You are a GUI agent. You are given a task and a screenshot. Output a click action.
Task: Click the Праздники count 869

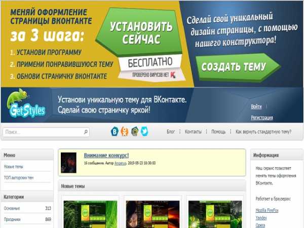[48, 219]
